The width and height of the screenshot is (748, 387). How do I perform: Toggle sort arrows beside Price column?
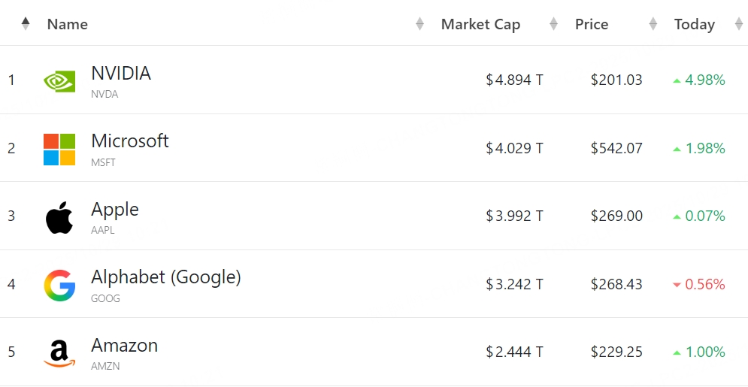coord(653,24)
